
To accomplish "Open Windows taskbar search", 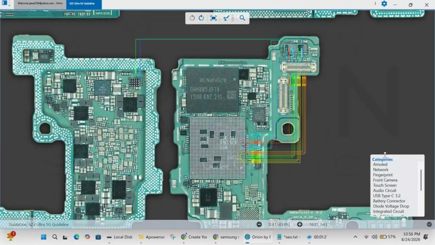I will 55,237.
